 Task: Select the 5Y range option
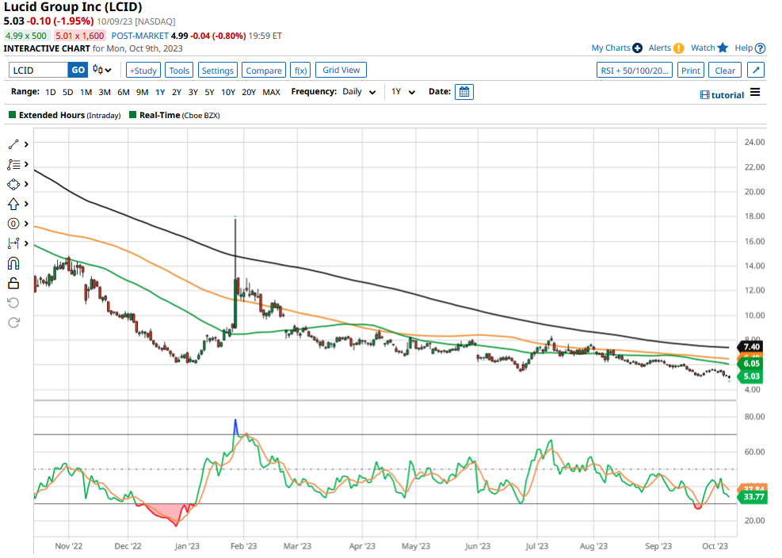210,92
